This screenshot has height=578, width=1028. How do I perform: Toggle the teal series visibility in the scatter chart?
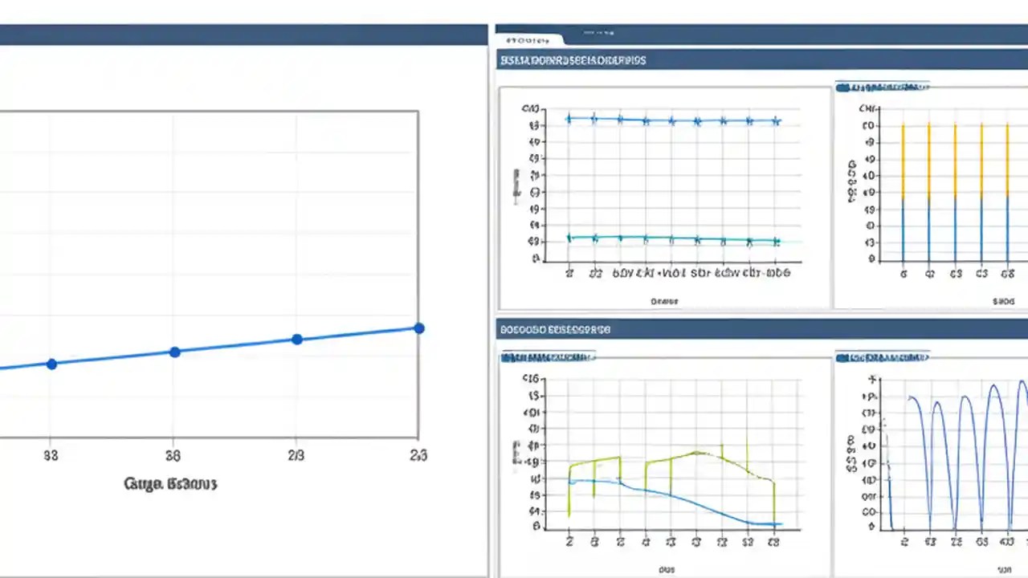tap(568, 238)
